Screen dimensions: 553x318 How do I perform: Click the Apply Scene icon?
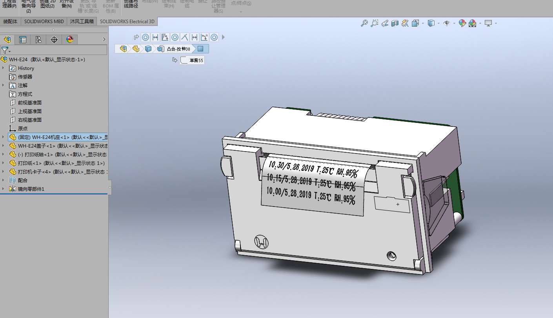click(x=472, y=23)
